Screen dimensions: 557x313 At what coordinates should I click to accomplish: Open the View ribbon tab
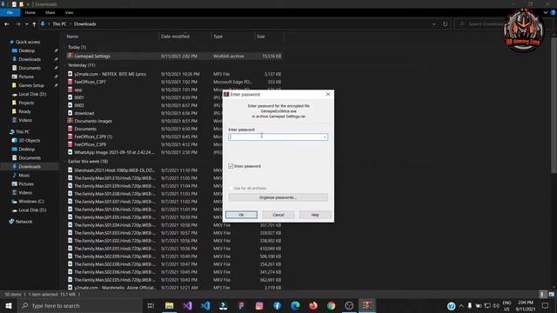pyautogui.click(x=69, y=12)
